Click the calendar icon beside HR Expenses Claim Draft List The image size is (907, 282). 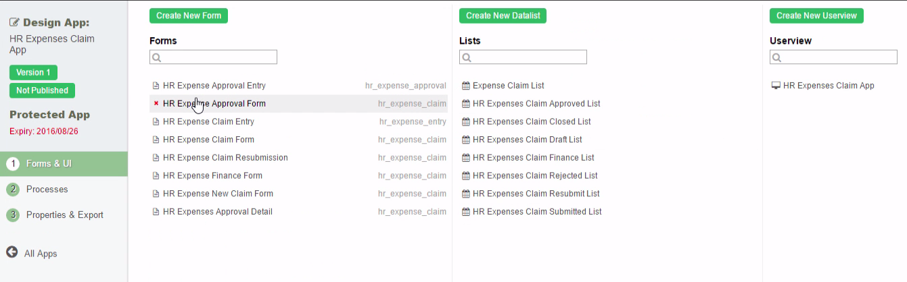pyautogui.click(x=465, y=140)
